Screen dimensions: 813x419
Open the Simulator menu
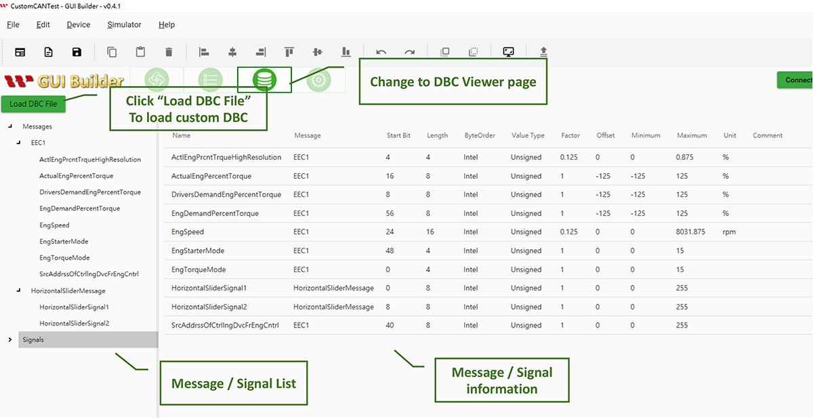(124, 25)
